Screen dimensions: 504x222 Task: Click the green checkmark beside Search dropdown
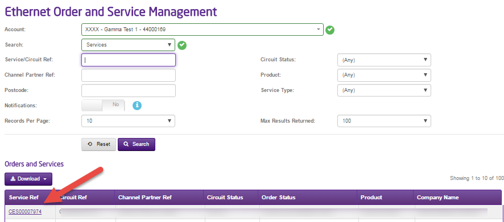point(182,45)
